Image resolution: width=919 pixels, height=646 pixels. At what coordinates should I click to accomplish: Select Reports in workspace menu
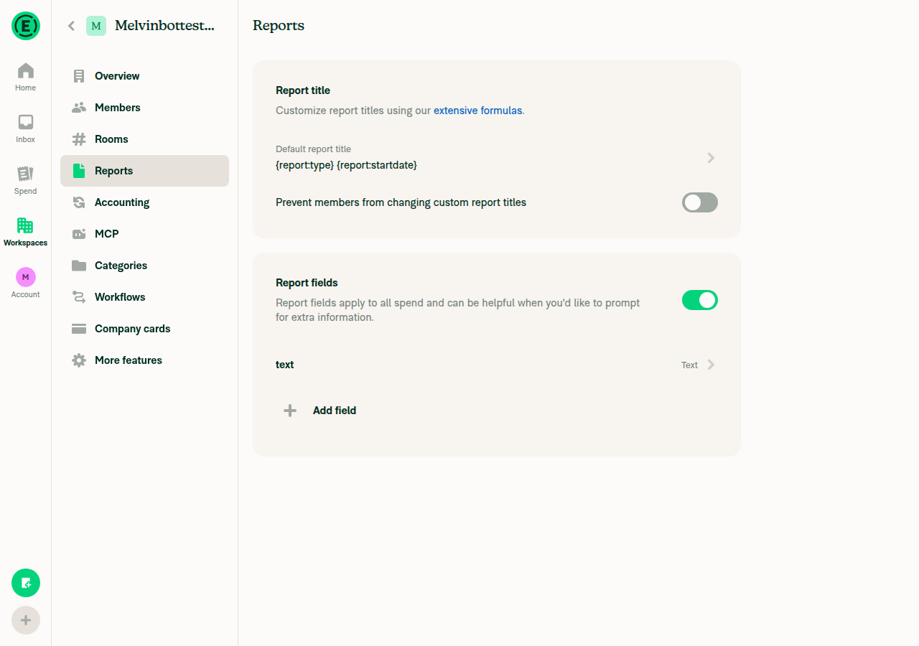[144, 171]
